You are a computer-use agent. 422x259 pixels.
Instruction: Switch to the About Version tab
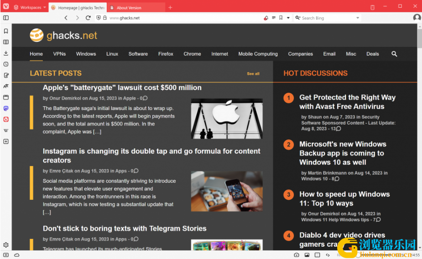(136, 8)
